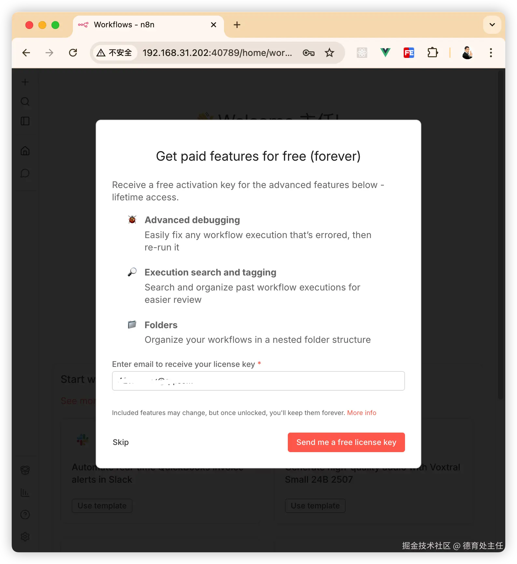517x564 pixels.
Task: Bookmark this page with the star icon
Action: coord(329,53)
